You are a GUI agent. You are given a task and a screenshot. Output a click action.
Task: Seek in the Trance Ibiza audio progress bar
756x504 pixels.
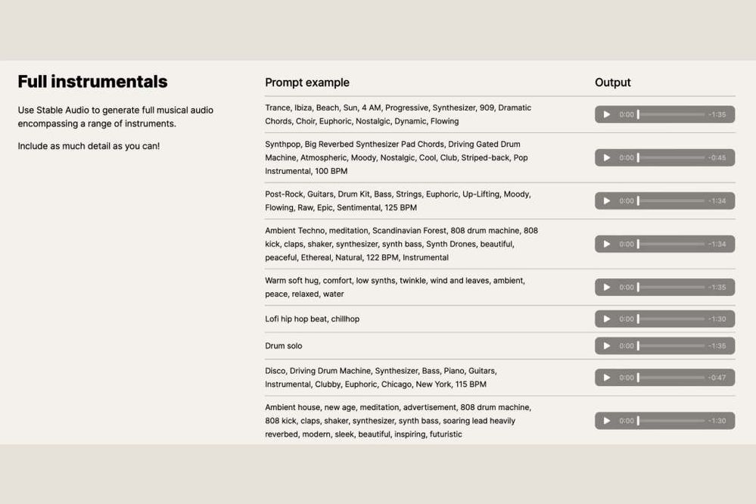(x=670, y=114)
